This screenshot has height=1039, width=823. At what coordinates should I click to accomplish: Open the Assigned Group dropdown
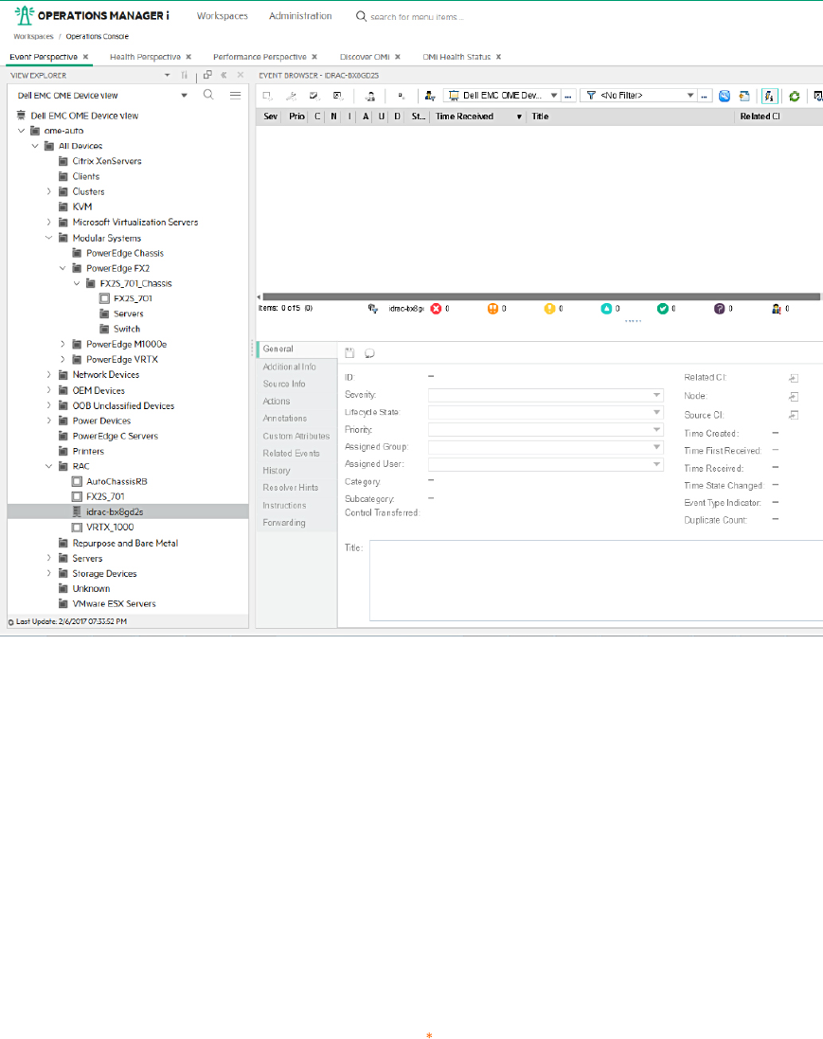point(546,447)
